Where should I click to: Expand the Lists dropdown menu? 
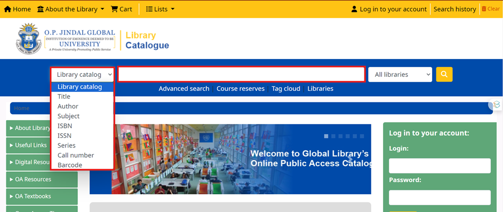pos(160,9)
